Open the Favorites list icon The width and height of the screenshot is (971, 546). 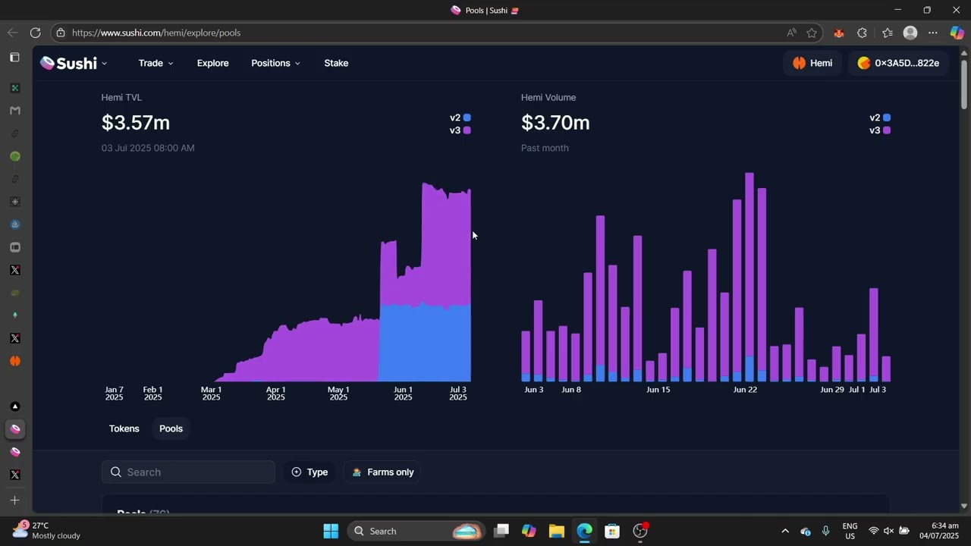(888, 33)
